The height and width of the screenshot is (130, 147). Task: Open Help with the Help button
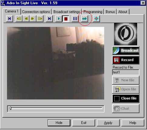click(133, 123)
